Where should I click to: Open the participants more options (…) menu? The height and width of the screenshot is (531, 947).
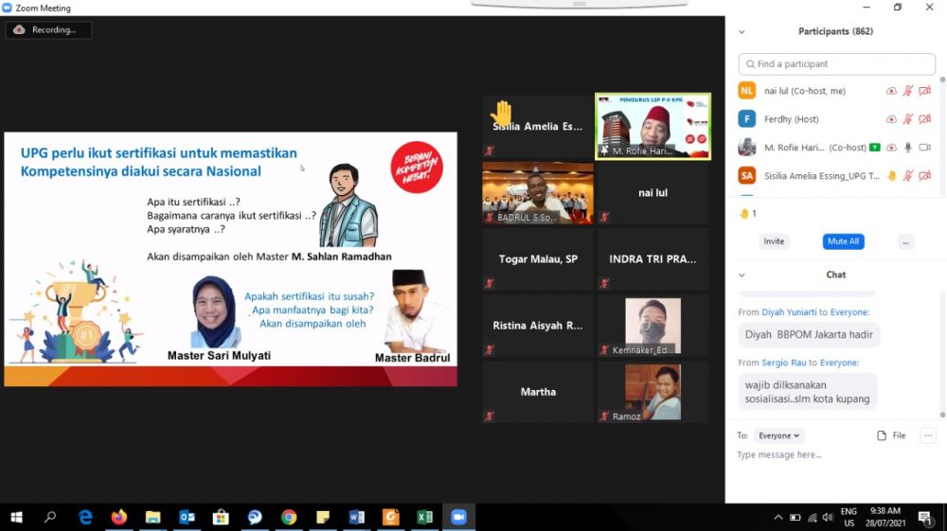pyautogui.click(x=906, y=241)
